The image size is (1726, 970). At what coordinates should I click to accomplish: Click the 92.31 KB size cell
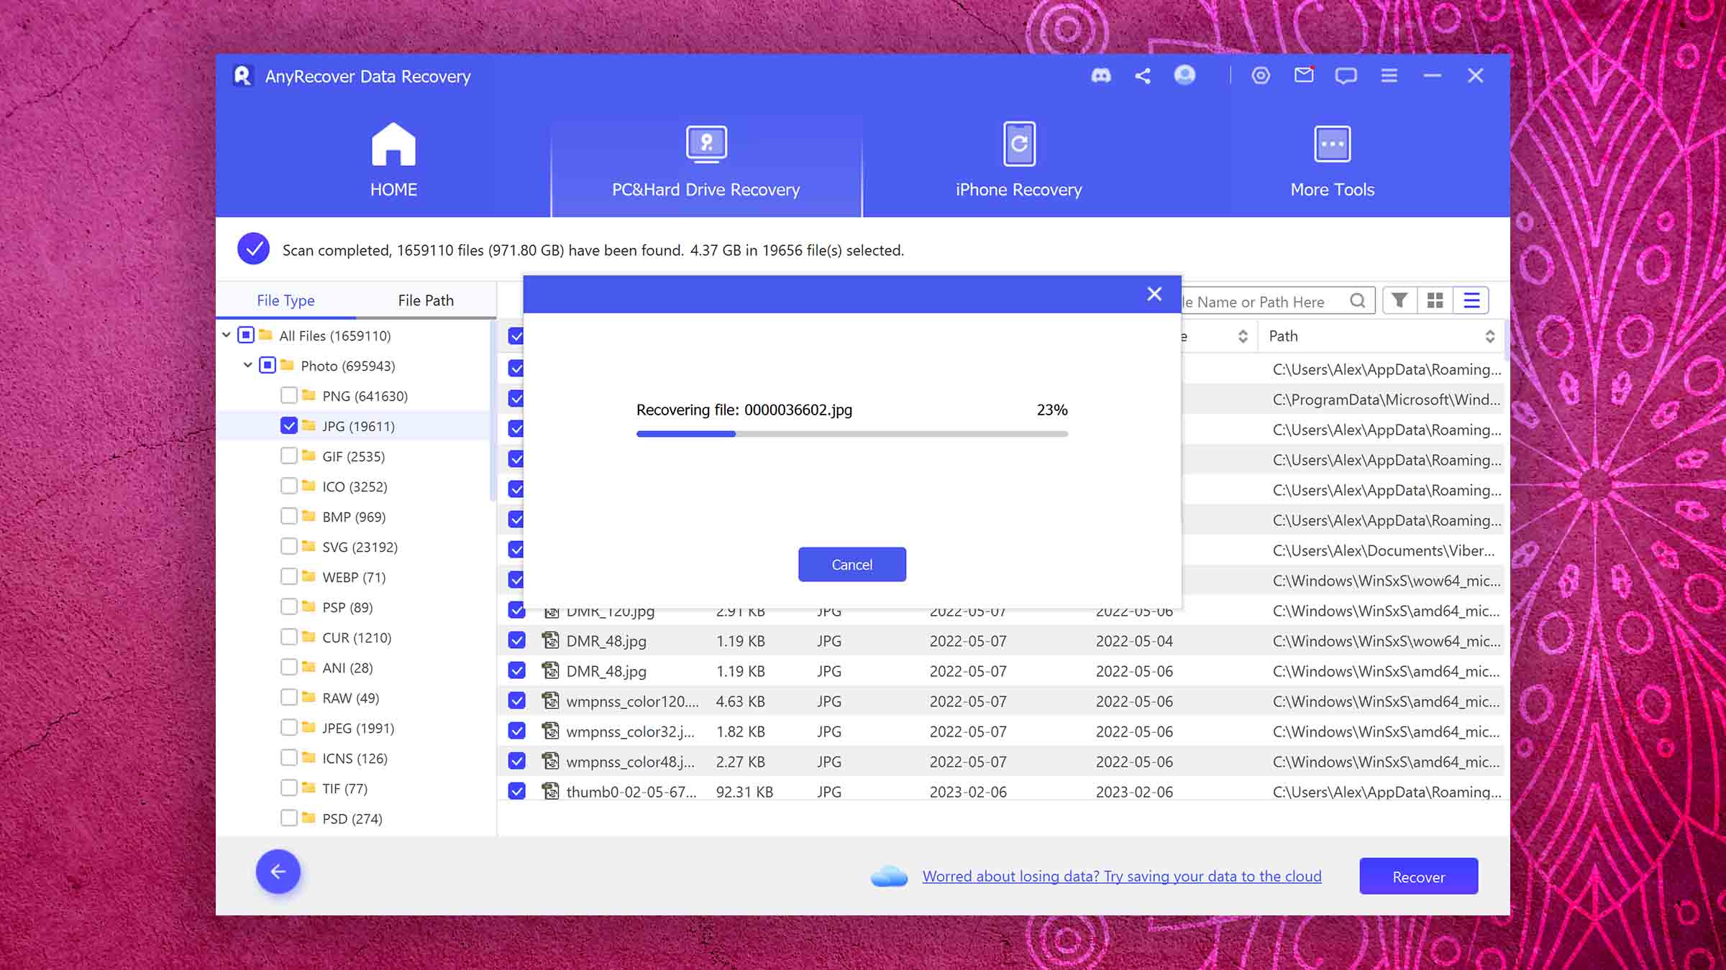click(744, 792)
